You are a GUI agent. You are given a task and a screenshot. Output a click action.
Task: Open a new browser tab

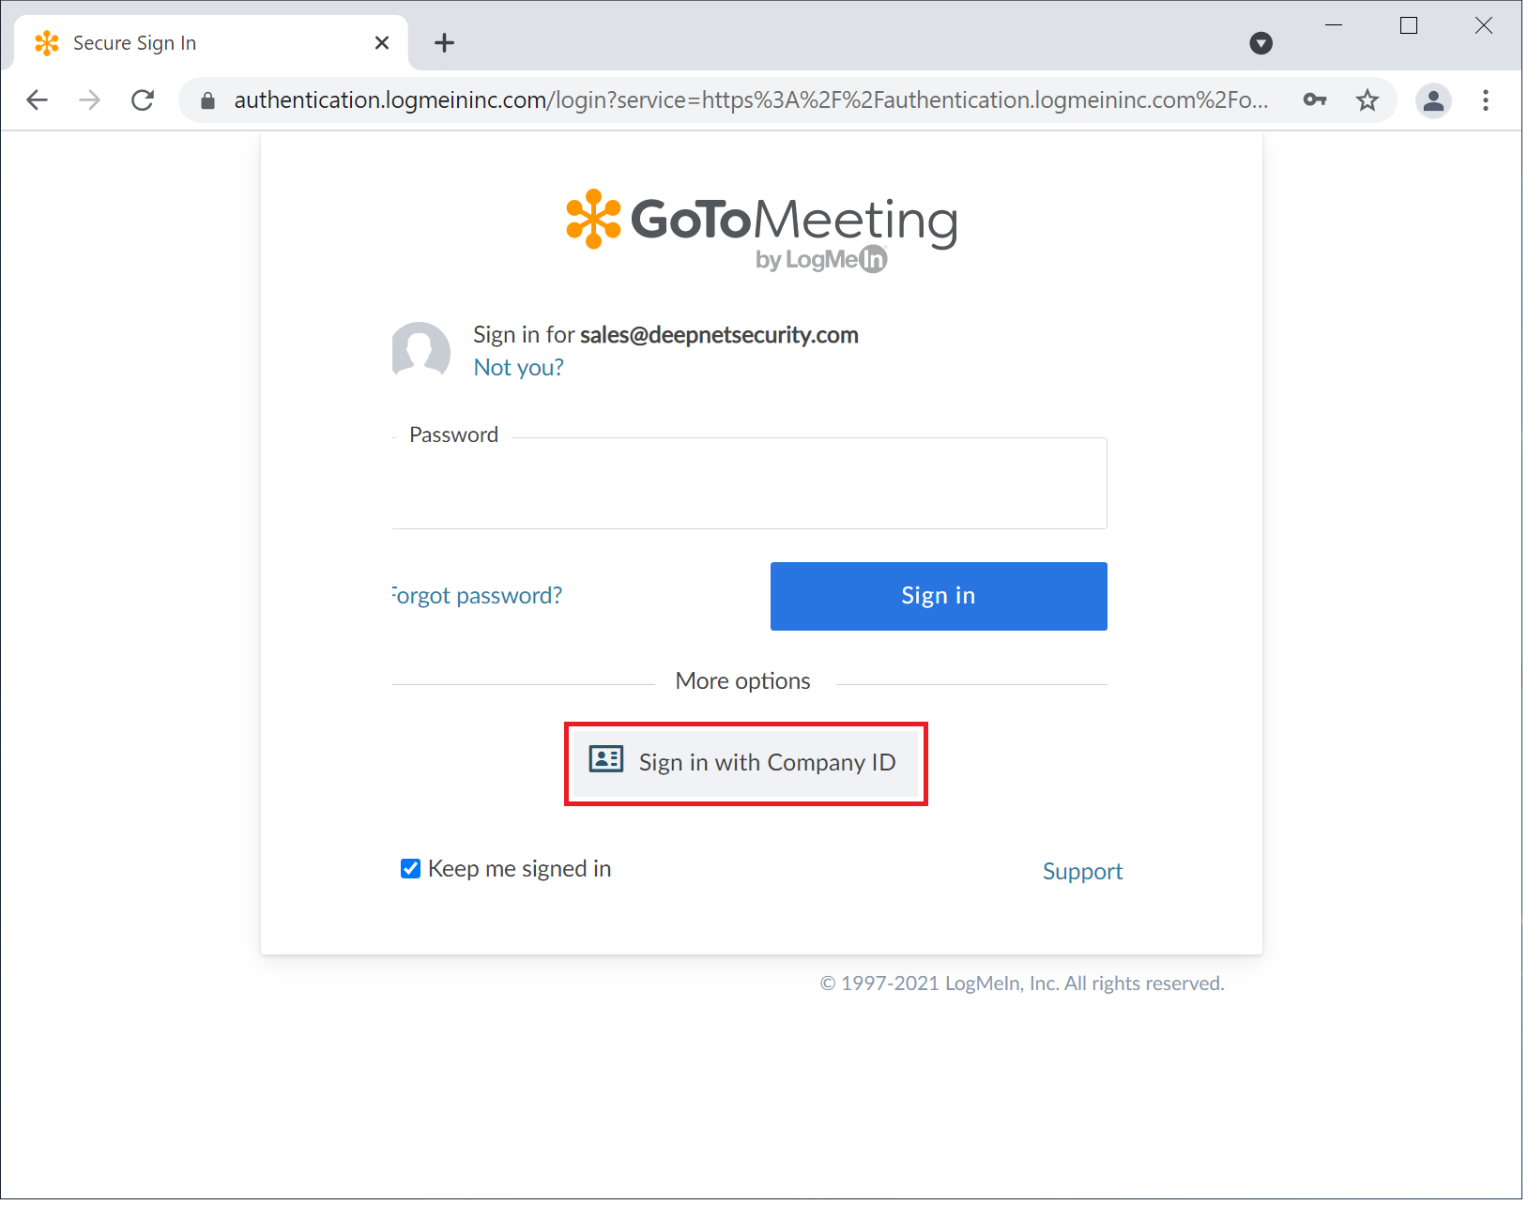445,43
